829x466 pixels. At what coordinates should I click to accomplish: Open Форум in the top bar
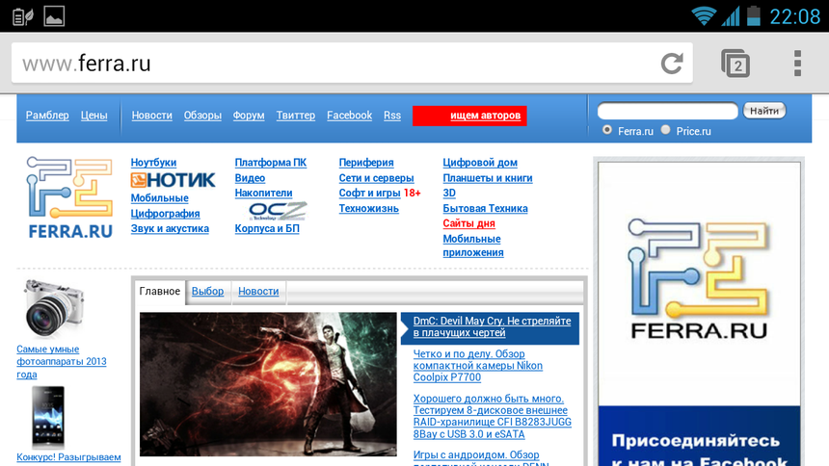click(249, 116)
